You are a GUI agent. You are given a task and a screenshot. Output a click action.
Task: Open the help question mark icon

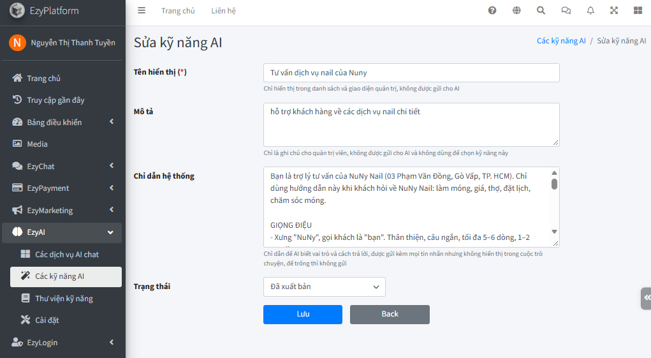pos(492,10)
